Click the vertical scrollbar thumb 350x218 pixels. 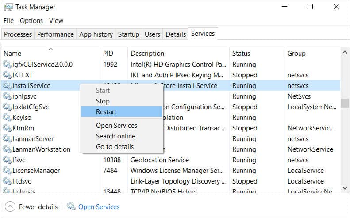tap(345, 103)
